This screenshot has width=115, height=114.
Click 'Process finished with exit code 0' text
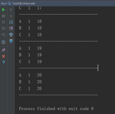pyautogui.click(x=56, y=109)
